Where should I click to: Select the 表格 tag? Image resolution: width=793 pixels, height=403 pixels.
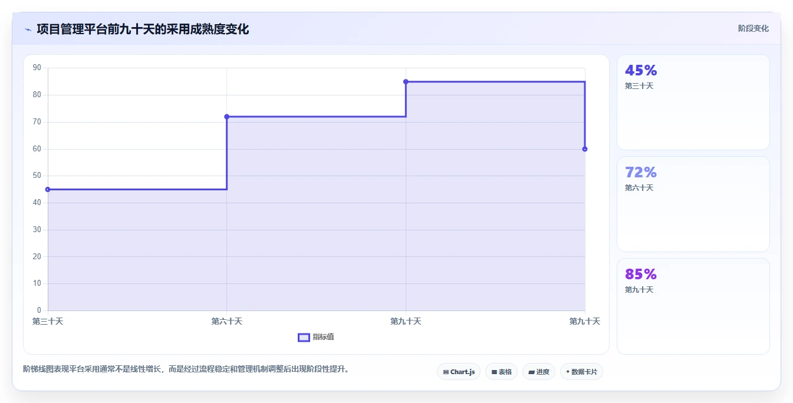pyautogui.click(x=501, y=372)
